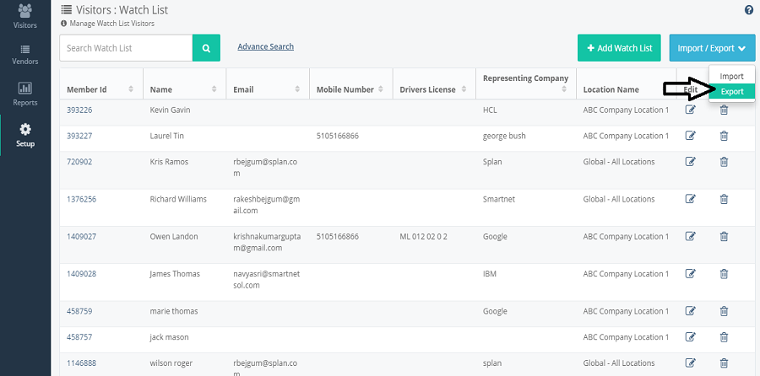This screenshot has width=760, height=376.
Task: Delete the Owen Landon entry
Action: click(x=724, y=237)
